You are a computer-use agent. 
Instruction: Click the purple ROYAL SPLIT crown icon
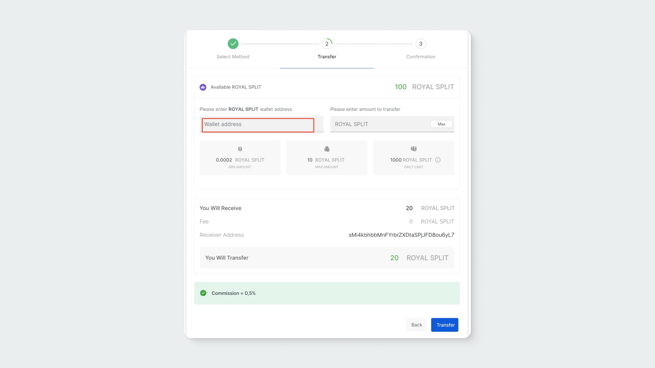[x=203, y=87]
